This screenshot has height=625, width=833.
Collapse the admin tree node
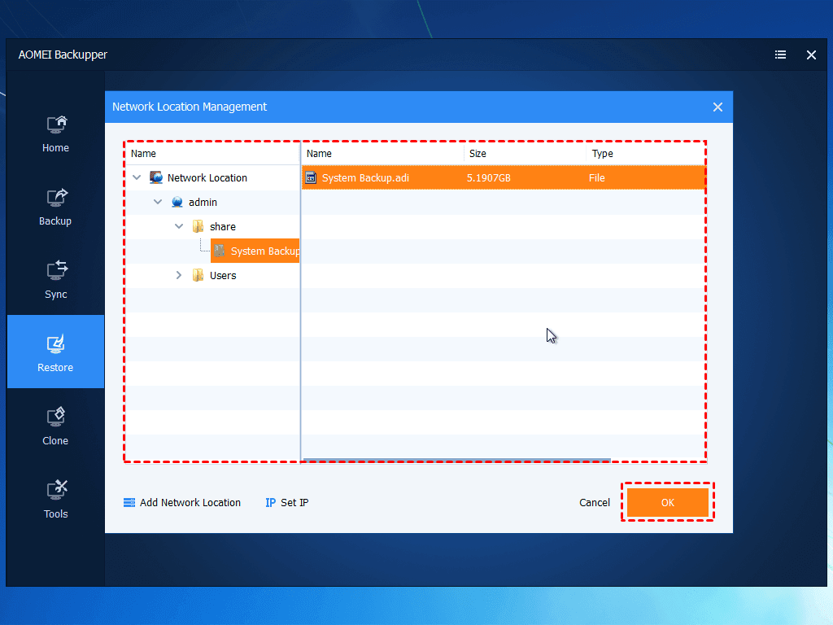pos(158,202)
